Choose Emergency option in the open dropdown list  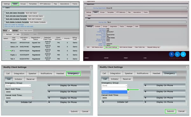point(114,92)
